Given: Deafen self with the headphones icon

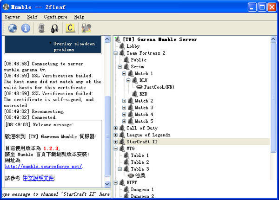Looking at the screenshot, I should pos(54,28).
